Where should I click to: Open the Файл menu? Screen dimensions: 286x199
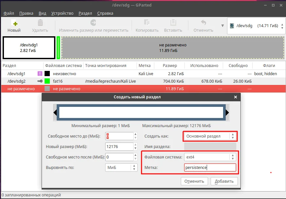(9, 13)
